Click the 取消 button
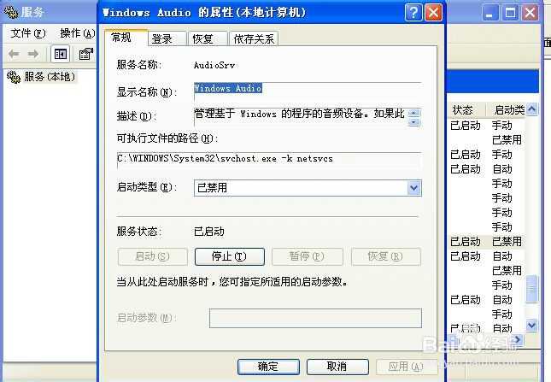 pyautogui.click(x=337, y=367)
